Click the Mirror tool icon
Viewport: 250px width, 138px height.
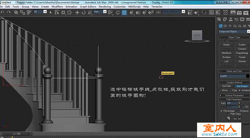point(190,12)
